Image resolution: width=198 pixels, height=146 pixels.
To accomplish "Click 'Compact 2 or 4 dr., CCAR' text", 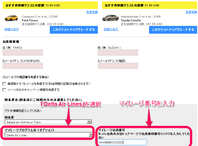I will pos(40,17).
